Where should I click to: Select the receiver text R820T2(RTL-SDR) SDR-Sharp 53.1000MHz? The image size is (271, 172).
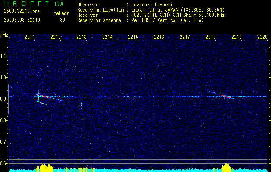(x=178, y=15)
